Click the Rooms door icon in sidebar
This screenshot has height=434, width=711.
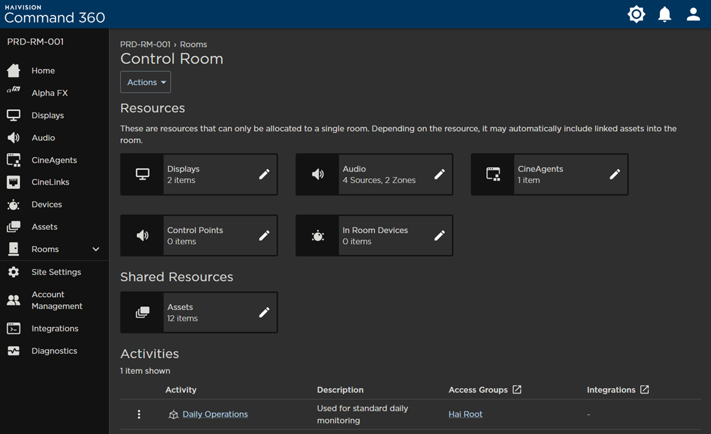[14, 249]
